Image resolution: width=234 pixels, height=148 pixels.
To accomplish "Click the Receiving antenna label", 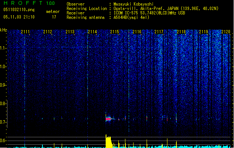I will 86,17.
